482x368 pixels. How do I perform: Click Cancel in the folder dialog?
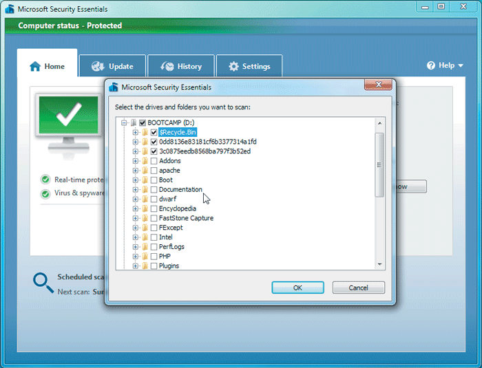[x=359, y=288]
